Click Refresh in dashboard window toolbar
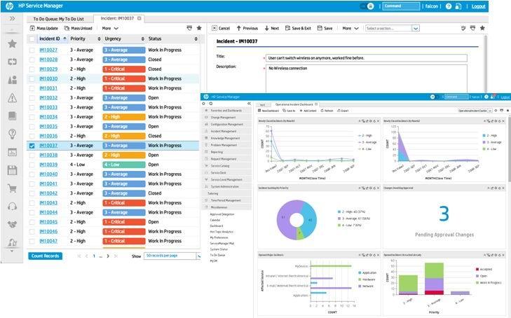511x318 pixels. [x=327, y=111]
